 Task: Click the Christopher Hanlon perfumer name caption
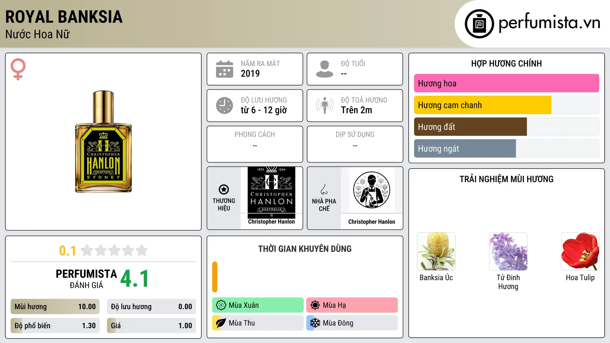pyautogui.click(x=372, y=222)
